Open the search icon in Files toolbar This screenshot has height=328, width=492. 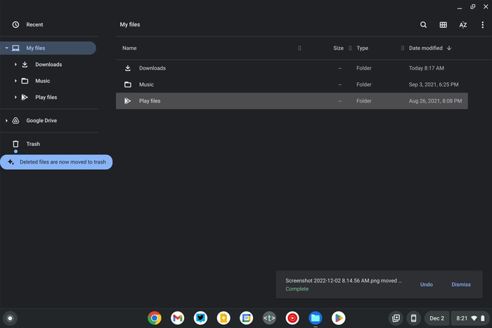[423, 25]
